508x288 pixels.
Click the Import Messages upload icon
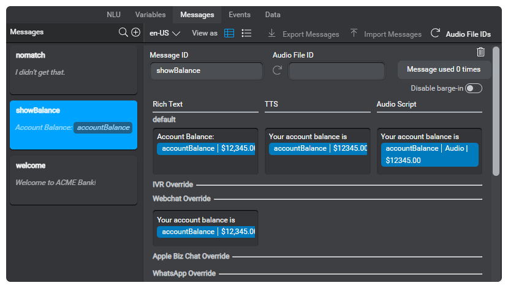(354, 32)
